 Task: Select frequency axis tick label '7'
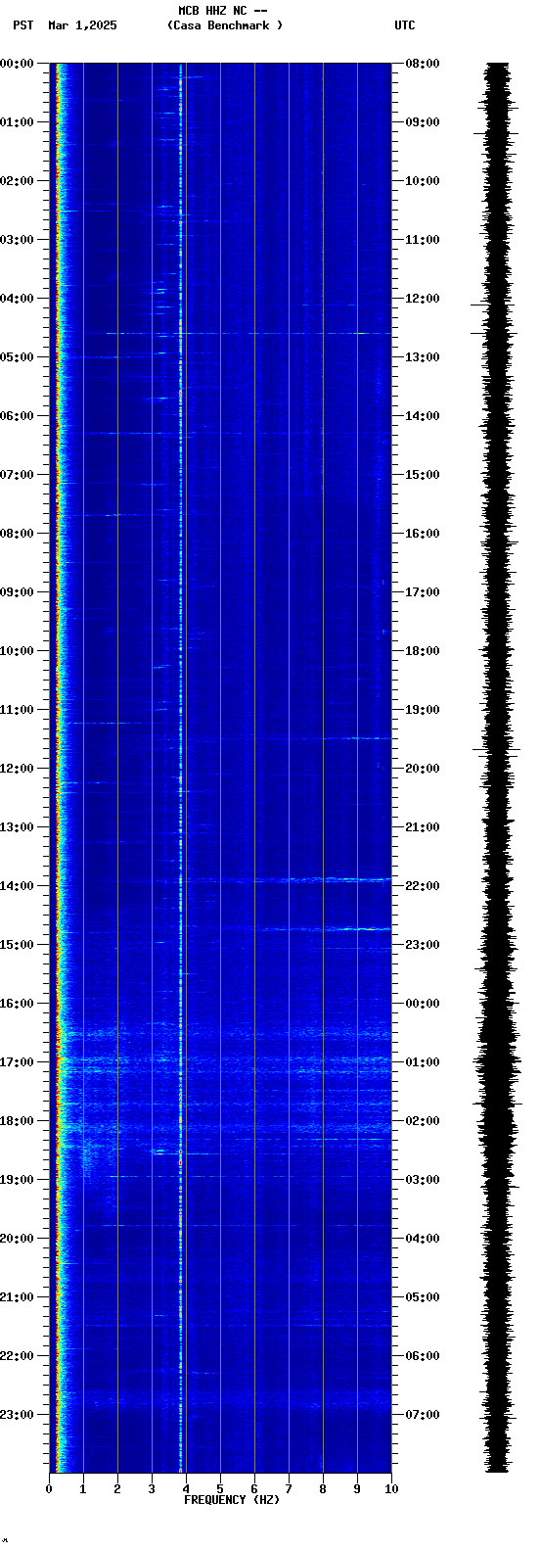[x=289, y=1489]
